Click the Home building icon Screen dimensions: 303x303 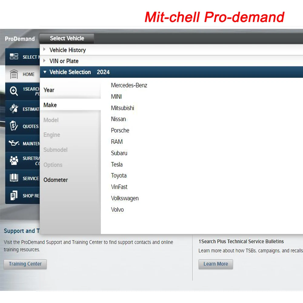(x=14, y=74)
